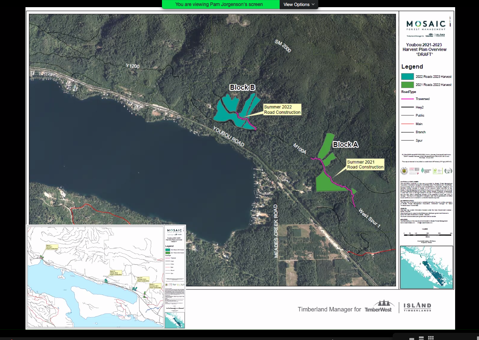
Task: Click the Summer 2022 Road Construction callout on the aerial map
Action: coord(282,110)
